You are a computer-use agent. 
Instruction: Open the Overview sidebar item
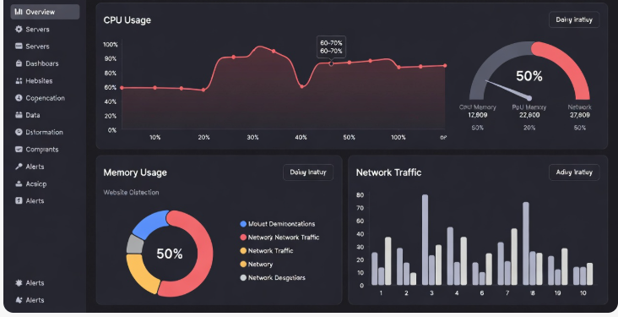pyautogui.click(x=45, y=12)
